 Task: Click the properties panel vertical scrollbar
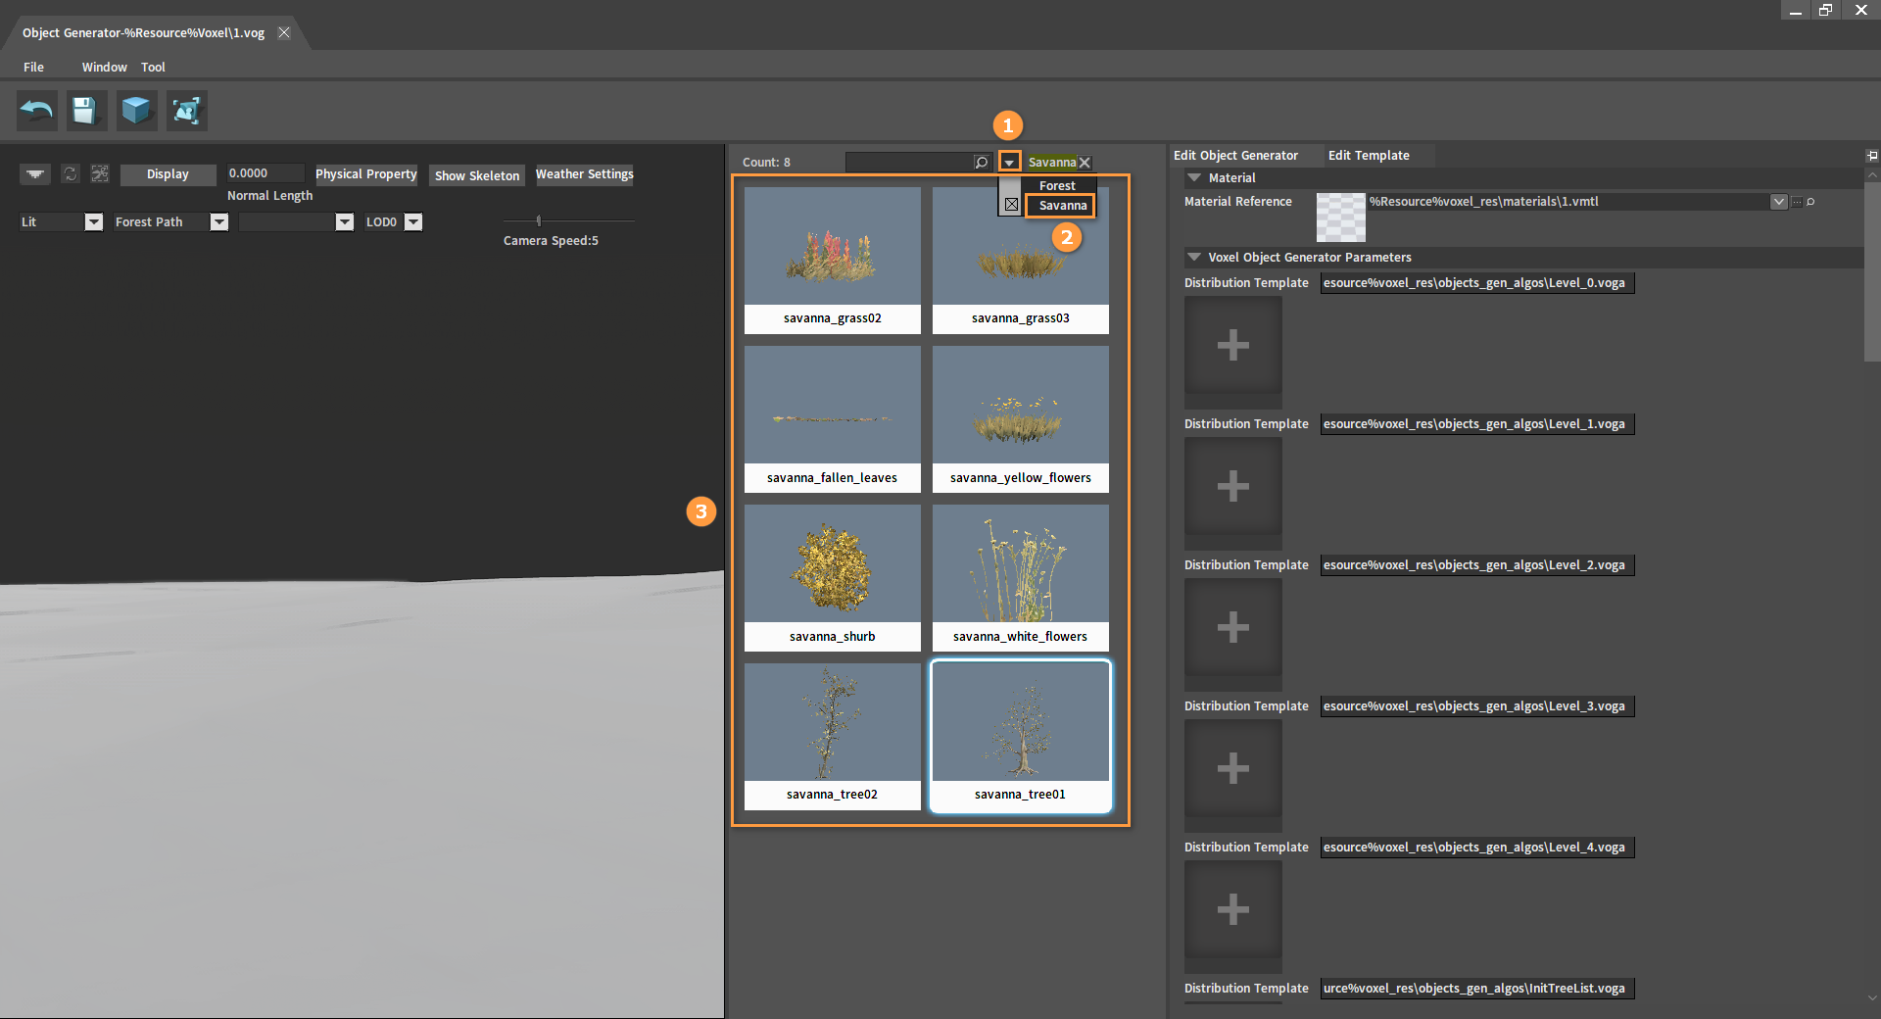coord(1872,271)
